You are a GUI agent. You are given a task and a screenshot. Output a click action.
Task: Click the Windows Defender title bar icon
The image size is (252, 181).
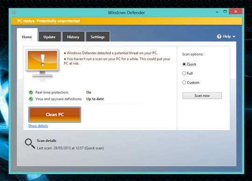tap(14, 12)
